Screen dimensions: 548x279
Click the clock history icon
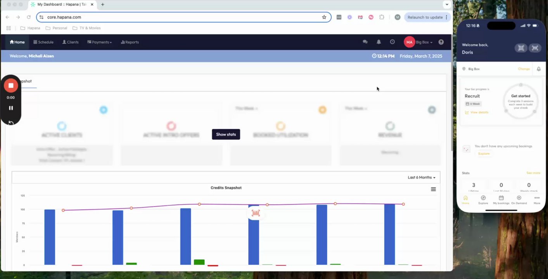tap(392, 42)
